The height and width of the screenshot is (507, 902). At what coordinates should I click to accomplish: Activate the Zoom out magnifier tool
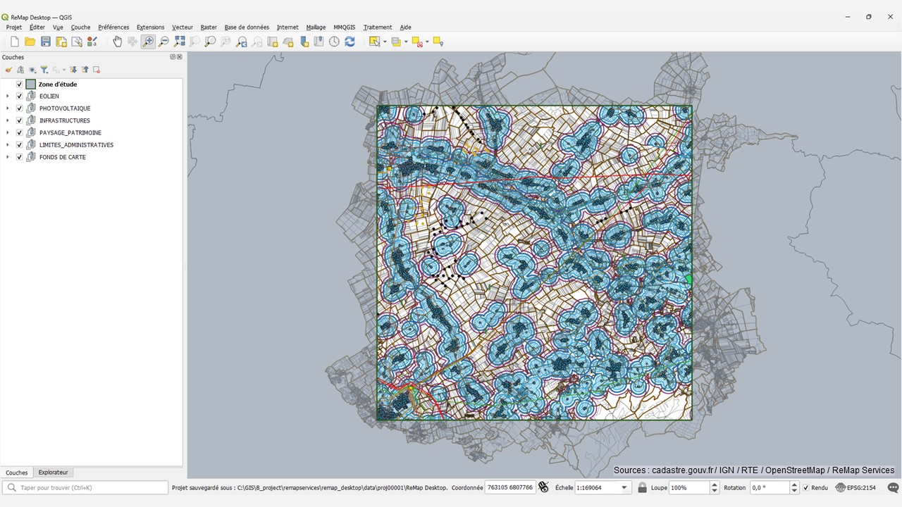tap(163, 42)
